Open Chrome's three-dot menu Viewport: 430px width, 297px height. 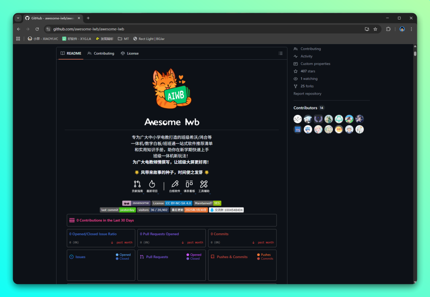(411, 29)
